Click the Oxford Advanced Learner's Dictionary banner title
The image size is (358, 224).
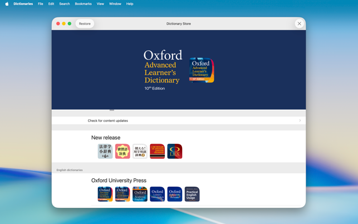pos(163,67)
